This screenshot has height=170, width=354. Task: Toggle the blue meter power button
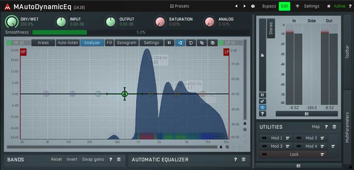point(262,107)
